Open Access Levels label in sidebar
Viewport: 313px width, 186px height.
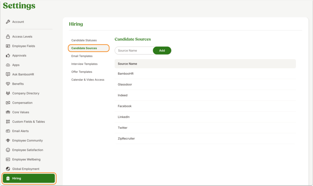[22, 37]
